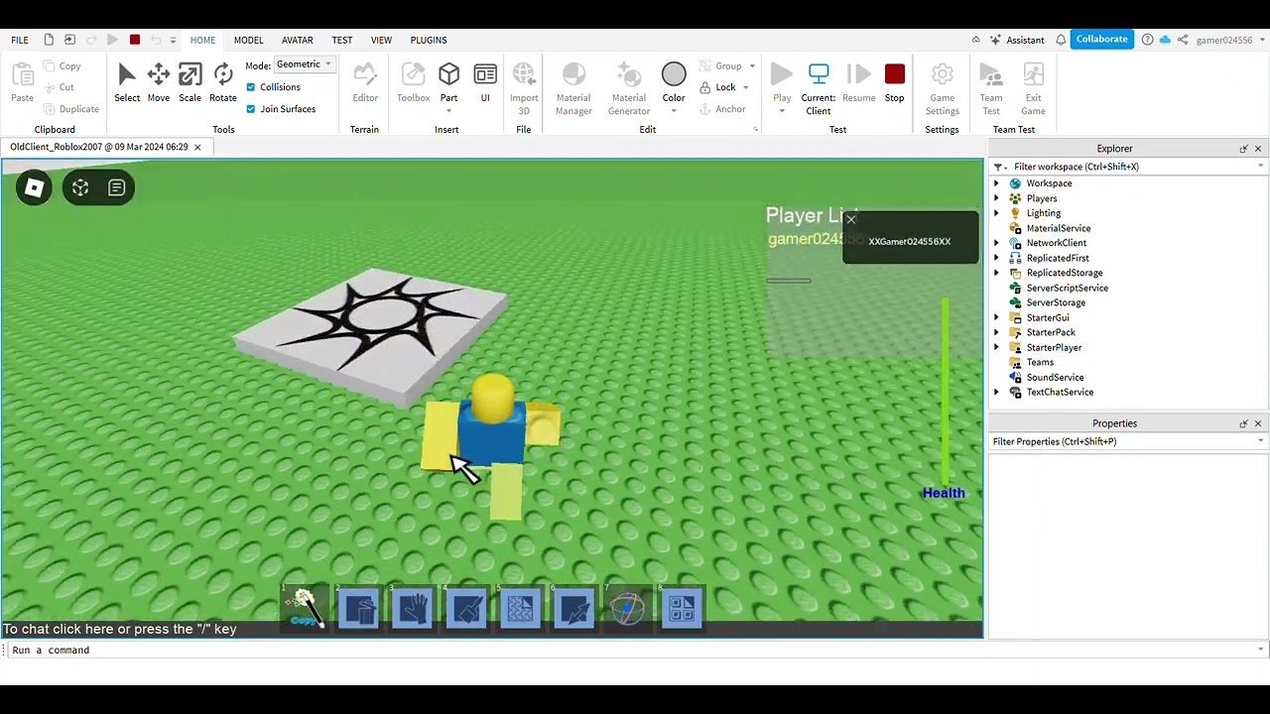Screen dimensions: 1270x714
Task: Select hotbar slot 1 Copy wand tool
Action: (305, 608)
